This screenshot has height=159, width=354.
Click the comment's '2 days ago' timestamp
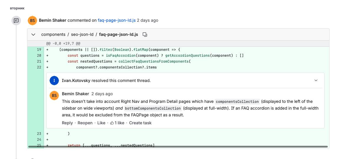pyautogui.click(x=102, y=94)
